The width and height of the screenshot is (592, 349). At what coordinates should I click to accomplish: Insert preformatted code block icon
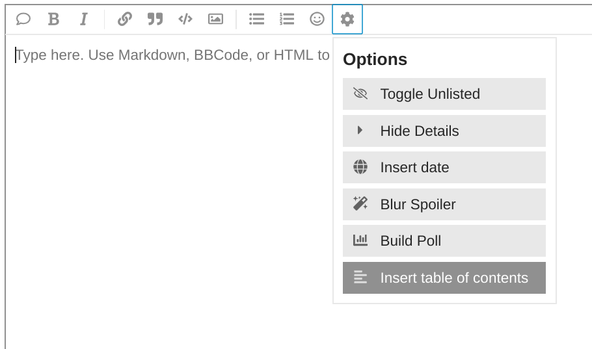[x=185, y=19]
